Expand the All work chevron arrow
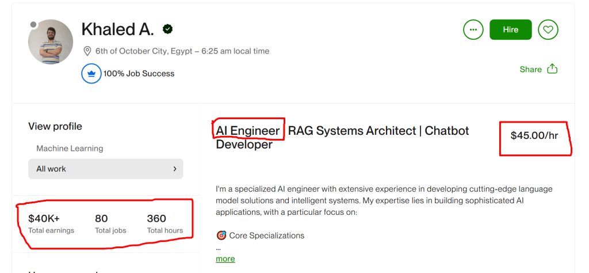The image size is (589, 273). 174,169
